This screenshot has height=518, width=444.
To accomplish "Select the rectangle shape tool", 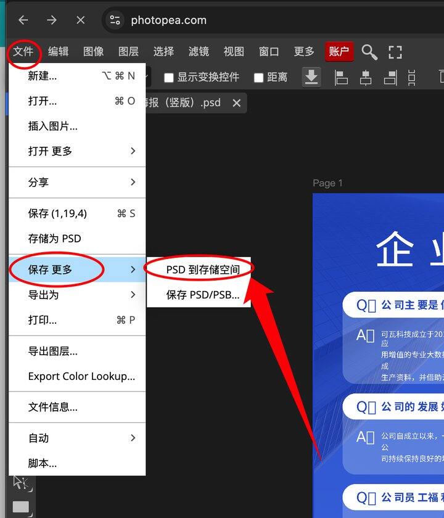I will click(20, 507).
